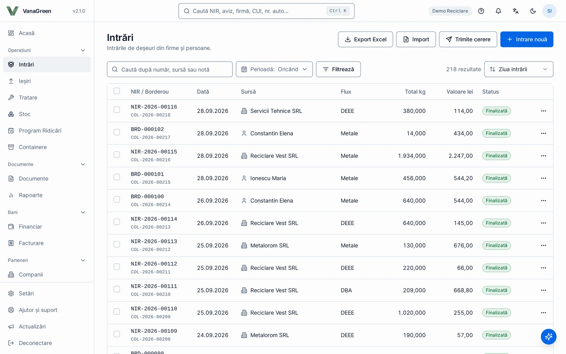Open row actions for NIR-2026-00113

[x=544, y=245]
